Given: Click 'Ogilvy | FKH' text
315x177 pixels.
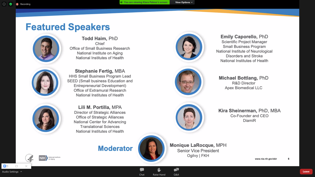Looking at the screenshot, I should coord(198,156).
